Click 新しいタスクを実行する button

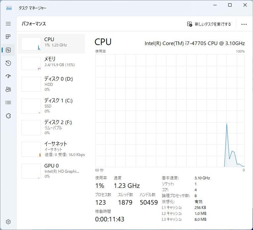click(209, 24)
